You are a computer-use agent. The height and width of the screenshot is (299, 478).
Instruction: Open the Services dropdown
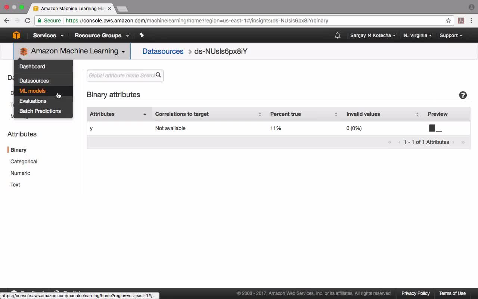click(x=48, y=36)
